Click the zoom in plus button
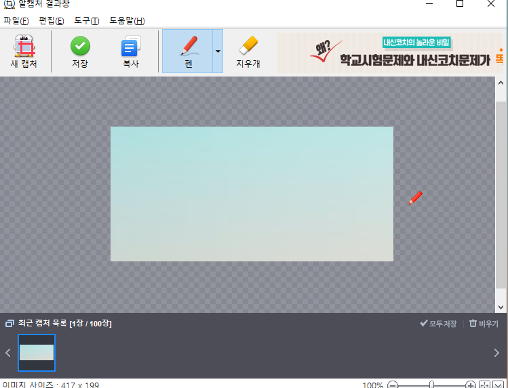The width and height of the screenshot is (508, 388). click(x=470, y=385)
